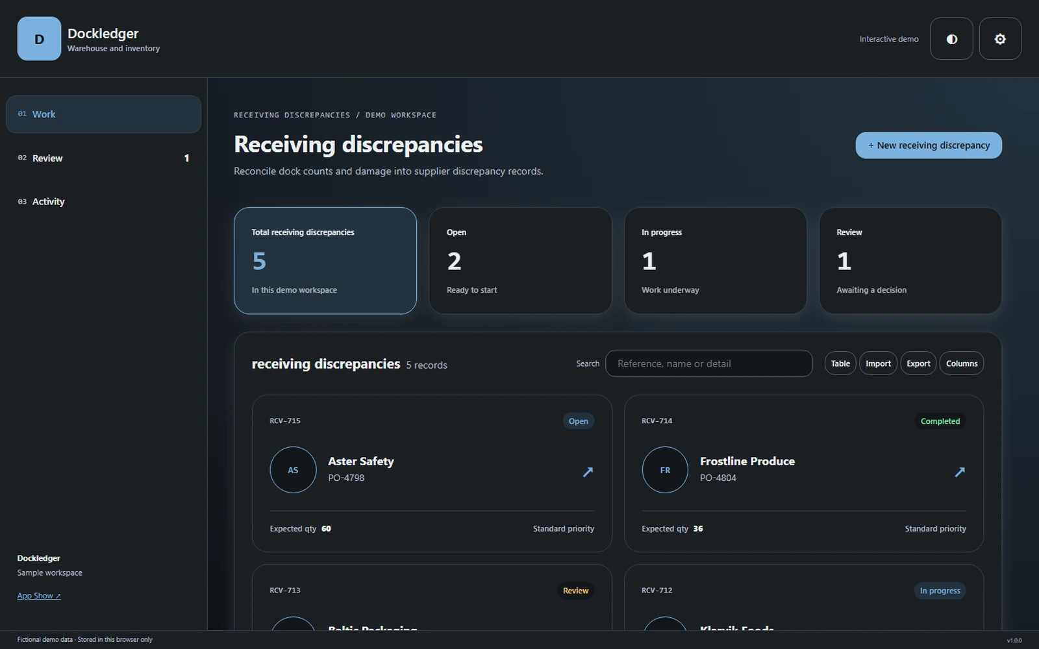1039x649 pixels.
Task: Click the 5 records count text
Action: point(427,365)
